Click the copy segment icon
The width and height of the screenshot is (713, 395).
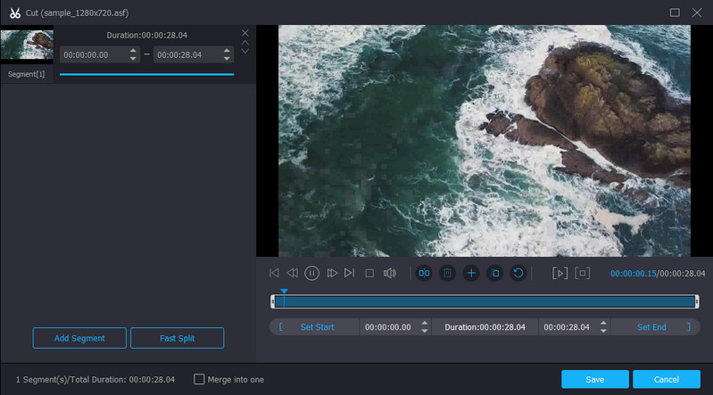tap(494, 273)
